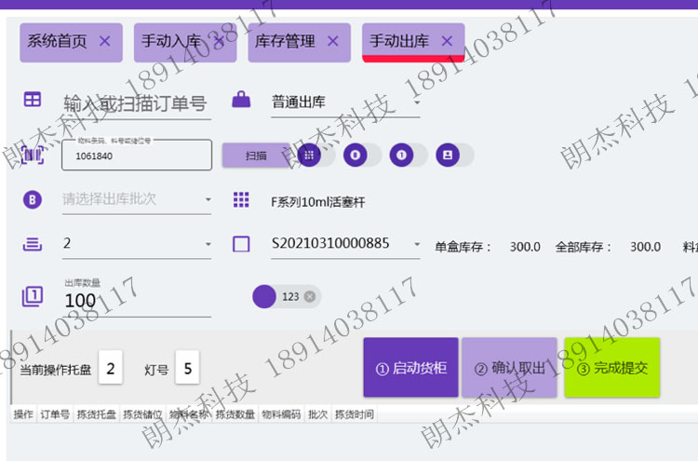
Task: Click the shopping bag outbound type icon
Action: (x=241, y=100)
